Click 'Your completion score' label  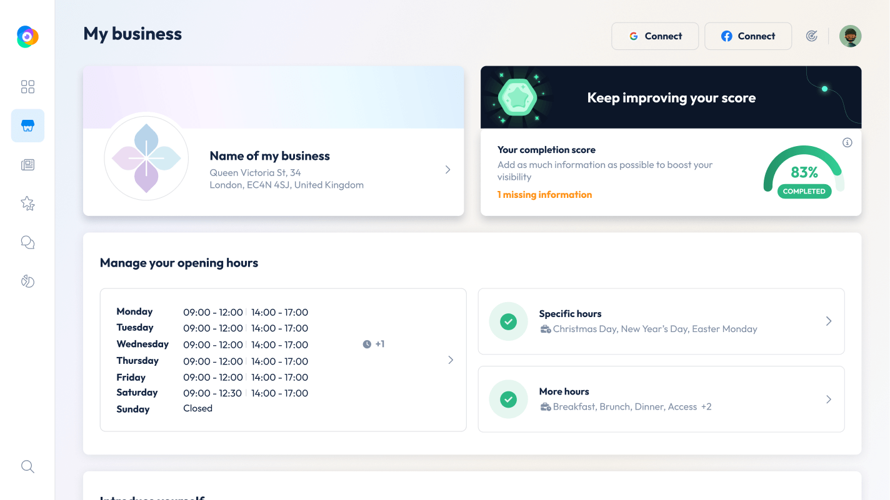[546, 150]
